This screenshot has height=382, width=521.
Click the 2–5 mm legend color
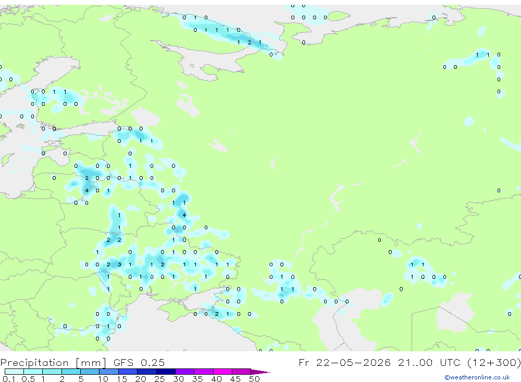pyautogui.click(x=71, y=372)
